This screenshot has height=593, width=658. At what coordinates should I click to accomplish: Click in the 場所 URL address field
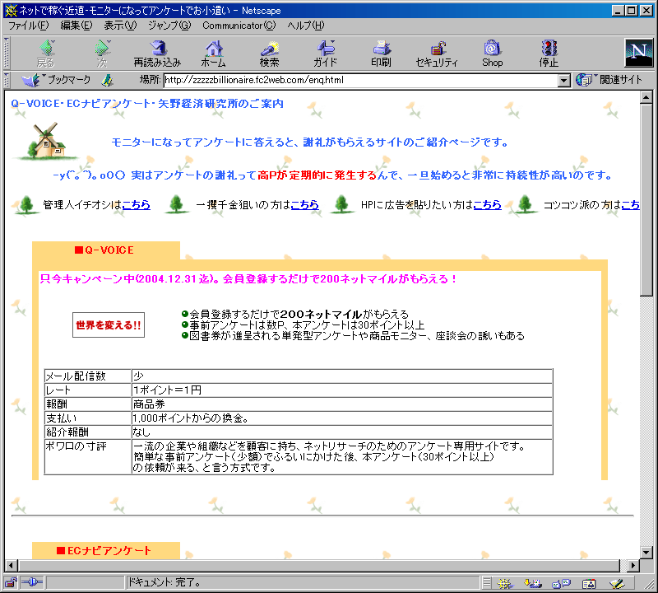click(x=361, y=80)
